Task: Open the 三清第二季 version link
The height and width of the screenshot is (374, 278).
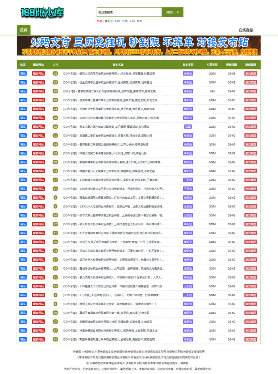Action: tap(107, 136)
